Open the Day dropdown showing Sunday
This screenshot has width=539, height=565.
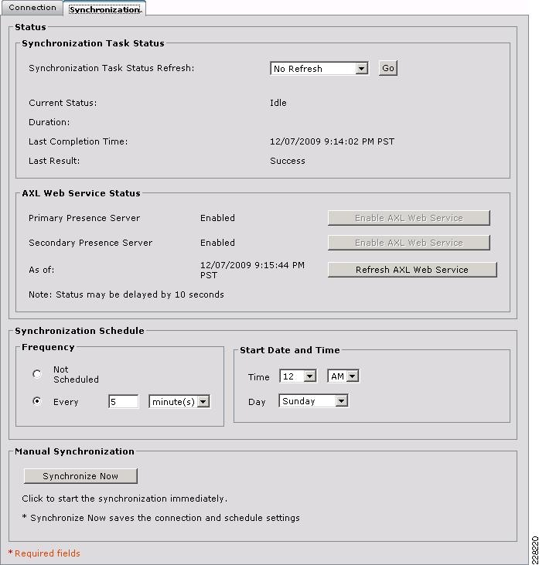(x=313, y=400)
